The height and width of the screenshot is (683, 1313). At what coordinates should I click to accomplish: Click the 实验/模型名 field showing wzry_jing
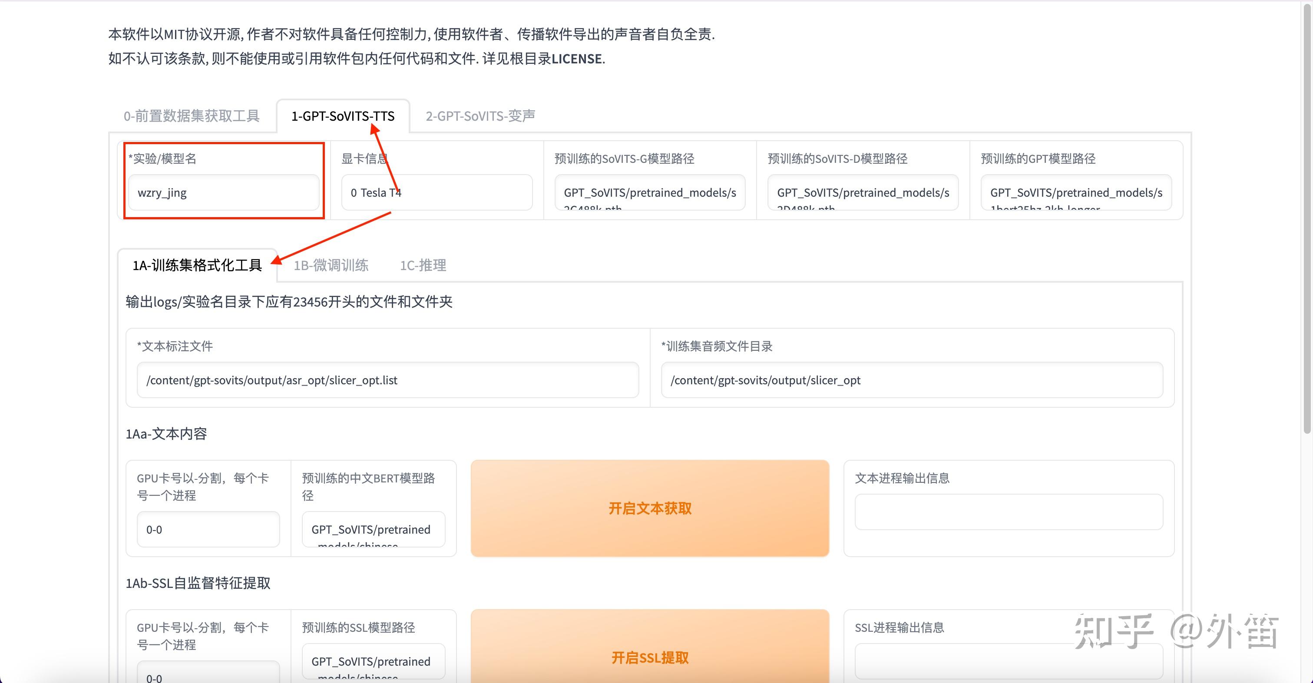[x=224, y=192]
